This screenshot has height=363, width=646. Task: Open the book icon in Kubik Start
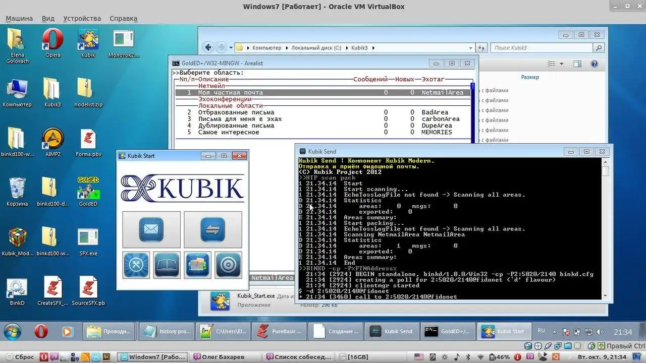(x=167, y=265)
